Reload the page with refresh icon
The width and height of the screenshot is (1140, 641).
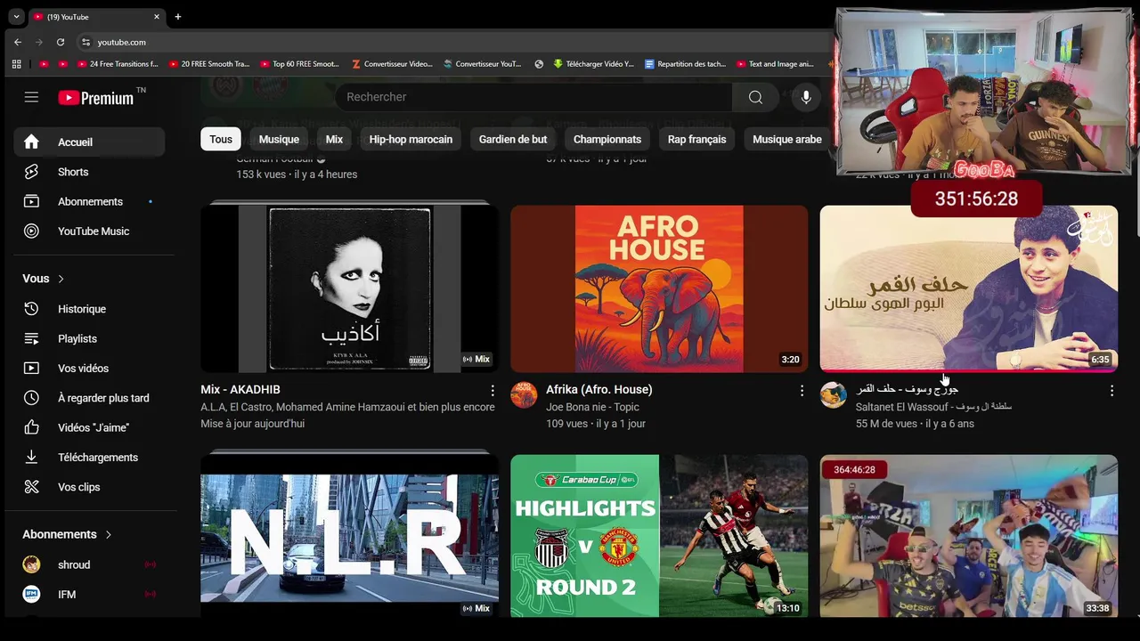(x=61, y=42)
